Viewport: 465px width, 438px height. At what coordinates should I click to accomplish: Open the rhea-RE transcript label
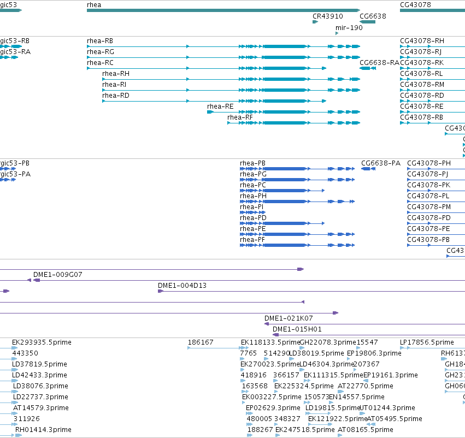[220, 106]
